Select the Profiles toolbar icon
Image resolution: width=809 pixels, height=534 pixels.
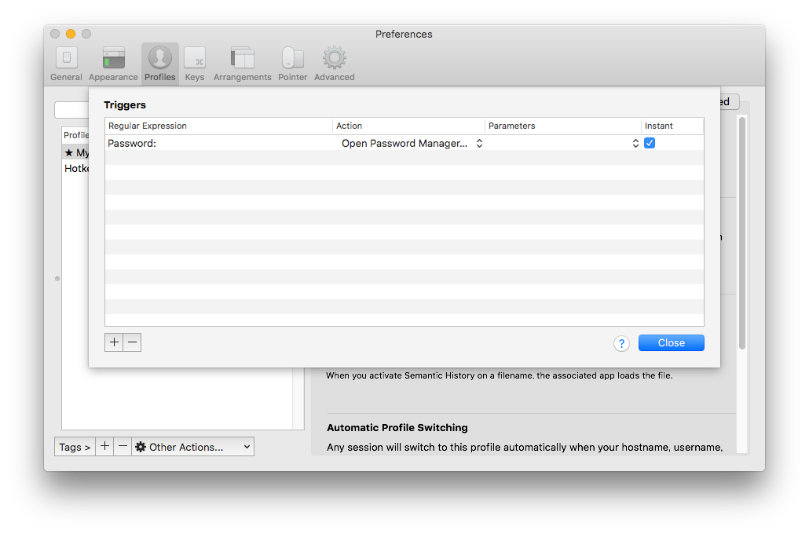(x=159, y=64)
